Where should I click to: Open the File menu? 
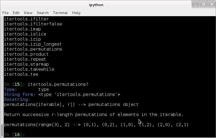click(5, 13)
